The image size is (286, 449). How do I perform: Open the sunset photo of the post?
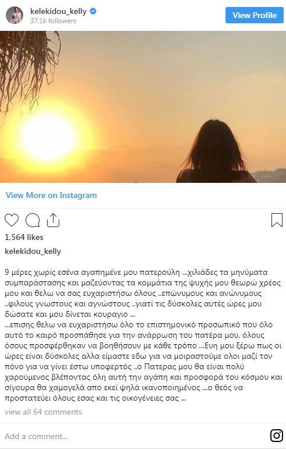(143, 107)
